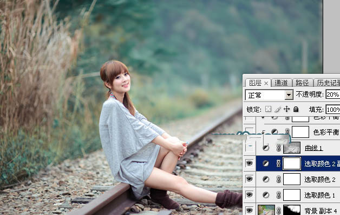Select the 背景 副本 4 layer name
The height and width of the screenshot is (215, 340).
pos(321,211)
